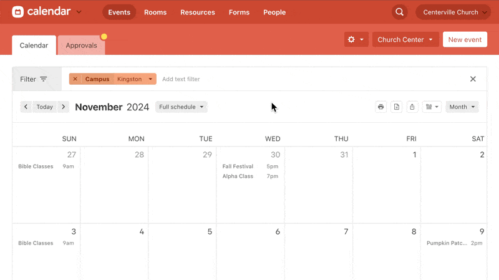Open the Rooms menu
The height and width of the screenshot is (280, 499).
(x=155, y=12)
